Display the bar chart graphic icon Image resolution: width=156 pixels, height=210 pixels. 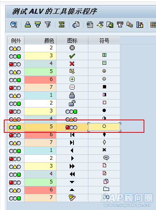point(140,25)
